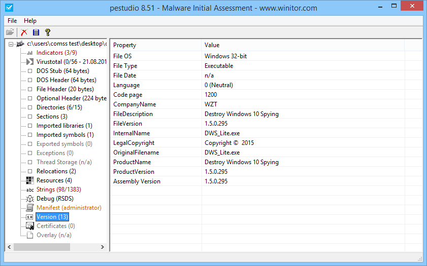Click the Value column header

(x=303, y=45)
